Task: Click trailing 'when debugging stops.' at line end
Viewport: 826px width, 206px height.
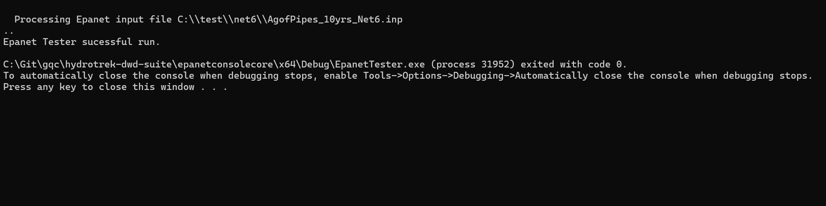Action: pyautogui.click(x=754, y=76)
